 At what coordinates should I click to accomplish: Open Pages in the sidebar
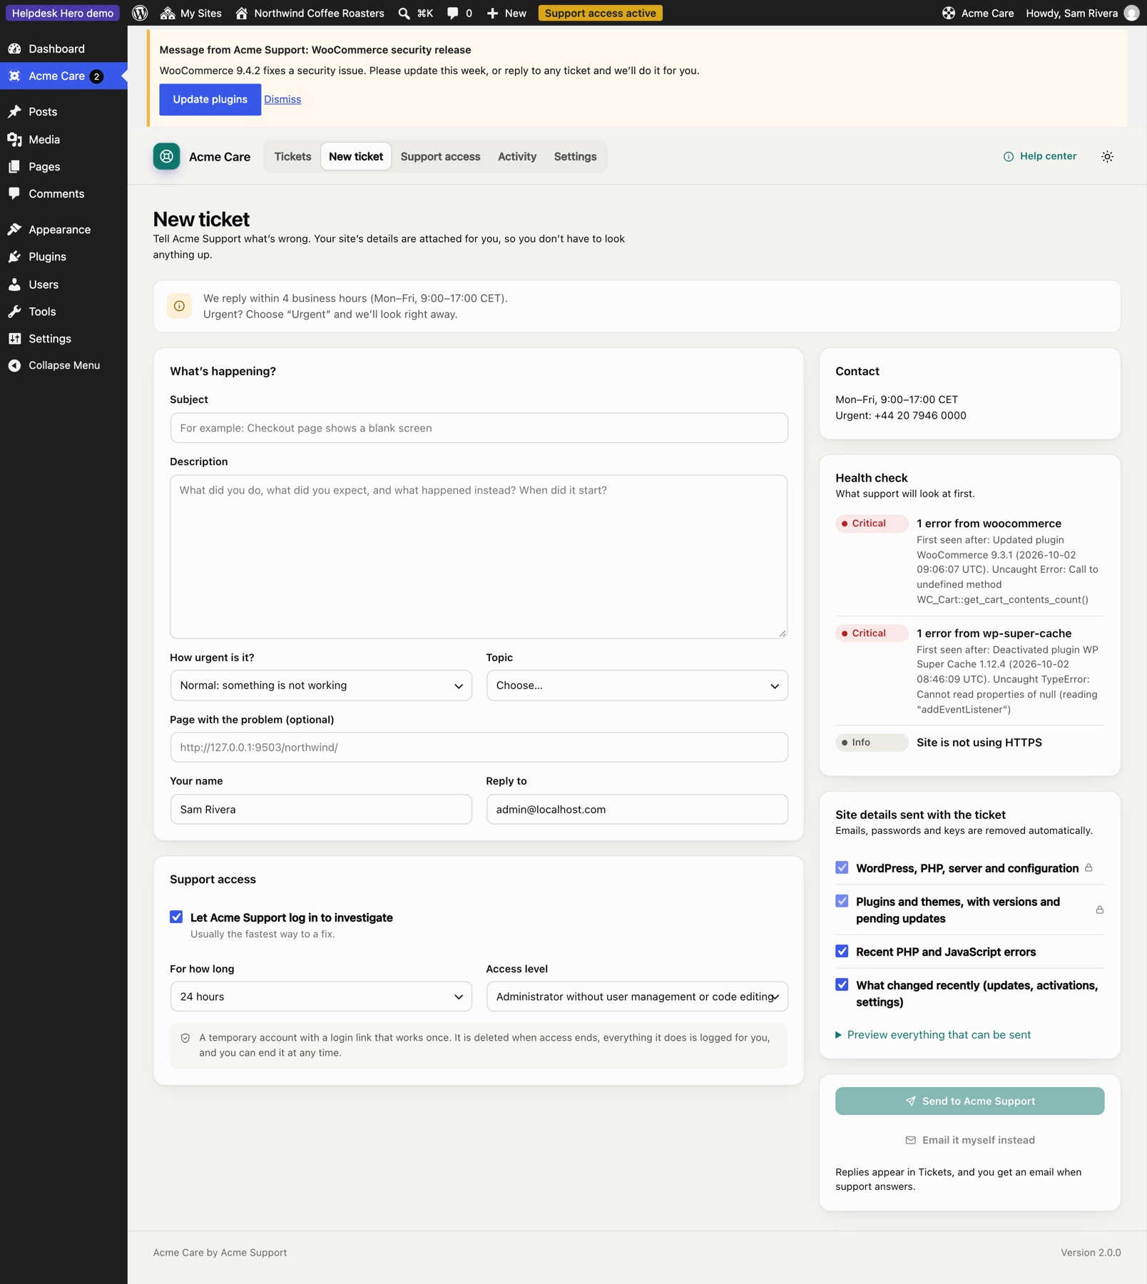[x=63, y=166]
